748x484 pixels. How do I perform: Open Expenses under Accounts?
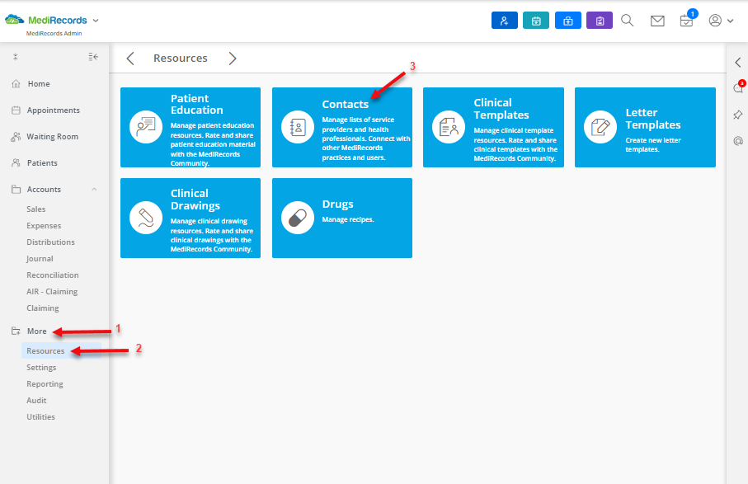tap(44, 226)
